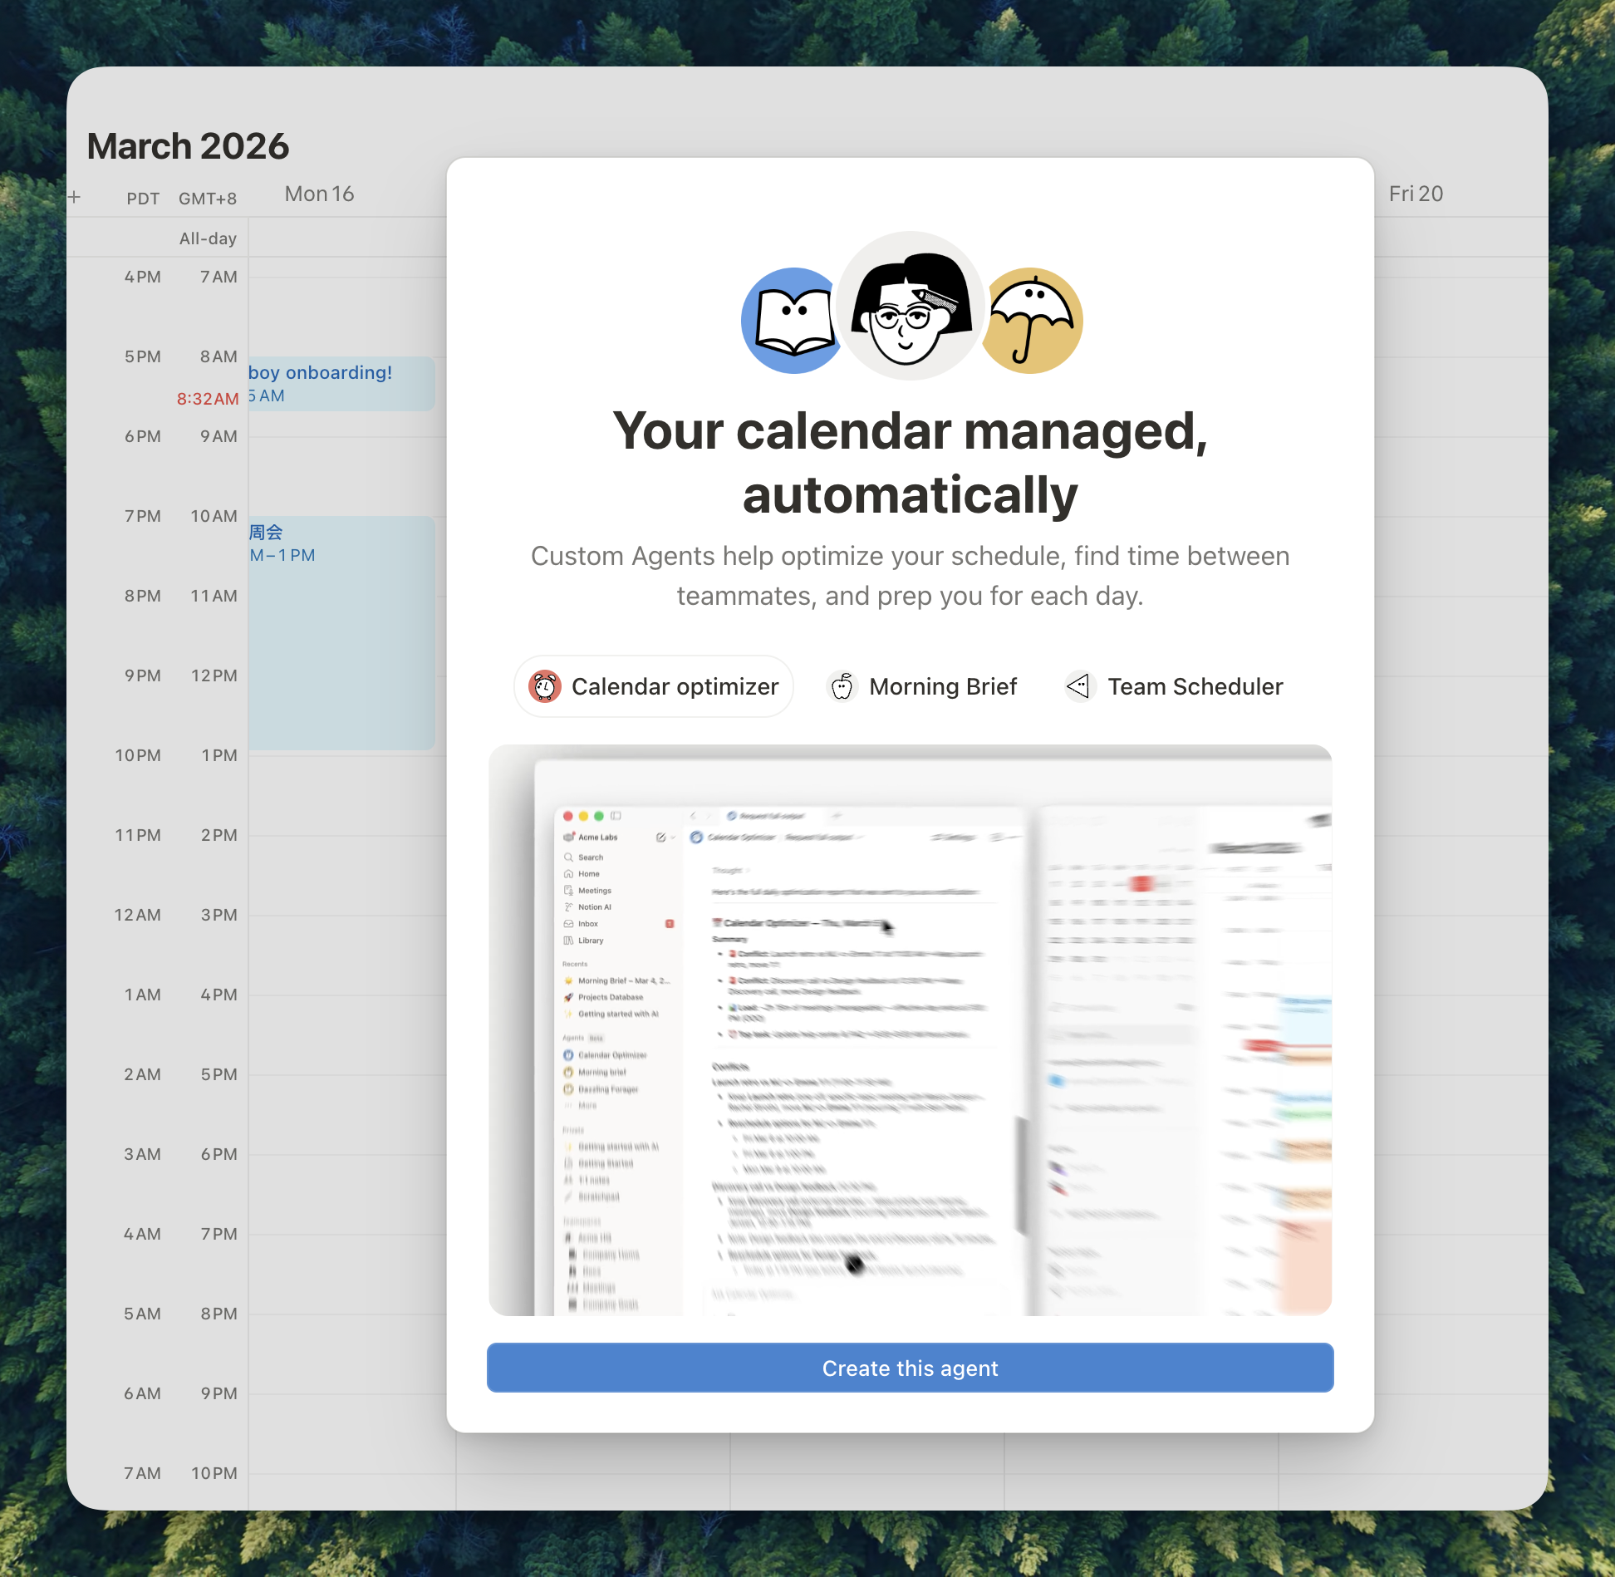Open the agent preview thumbnail

pyautogui.click(x=910, y=1030)
